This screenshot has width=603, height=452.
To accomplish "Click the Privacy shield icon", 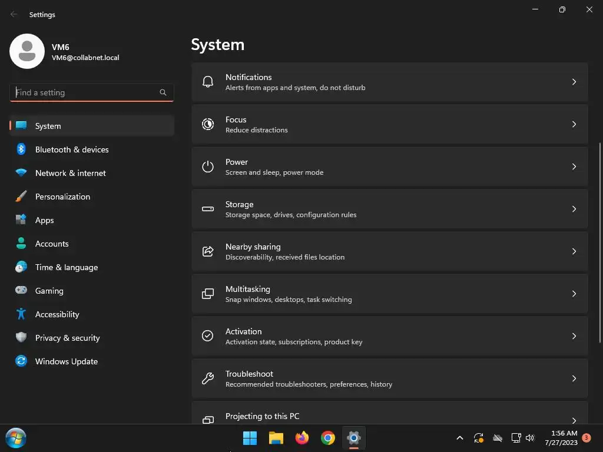I will coord(21,337).
